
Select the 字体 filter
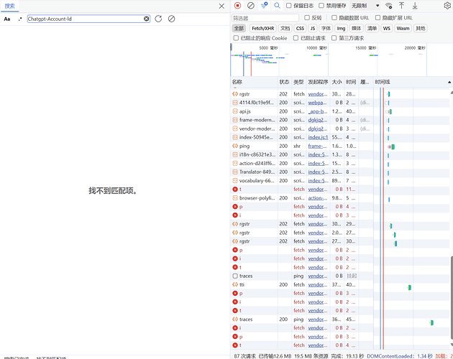326,28
